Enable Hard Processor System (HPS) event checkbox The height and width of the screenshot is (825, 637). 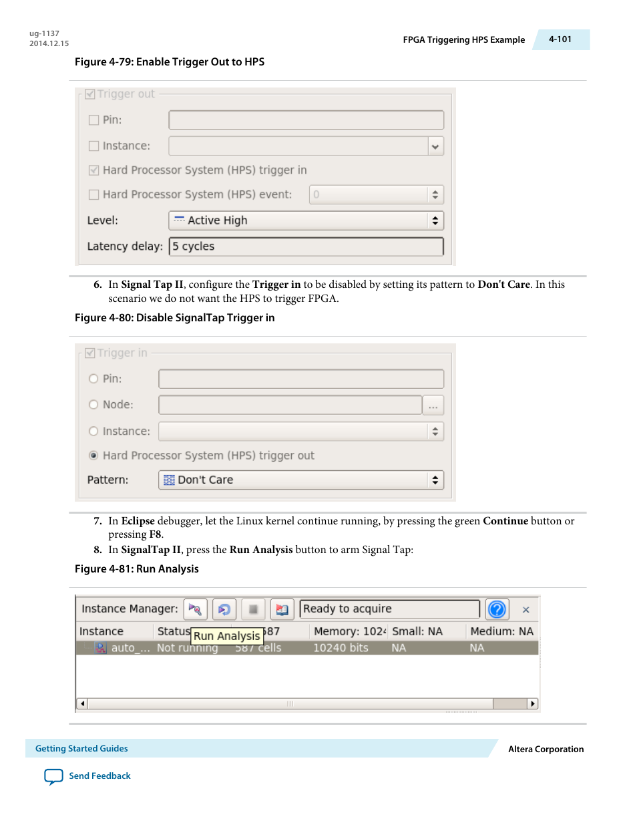[94, 194]
